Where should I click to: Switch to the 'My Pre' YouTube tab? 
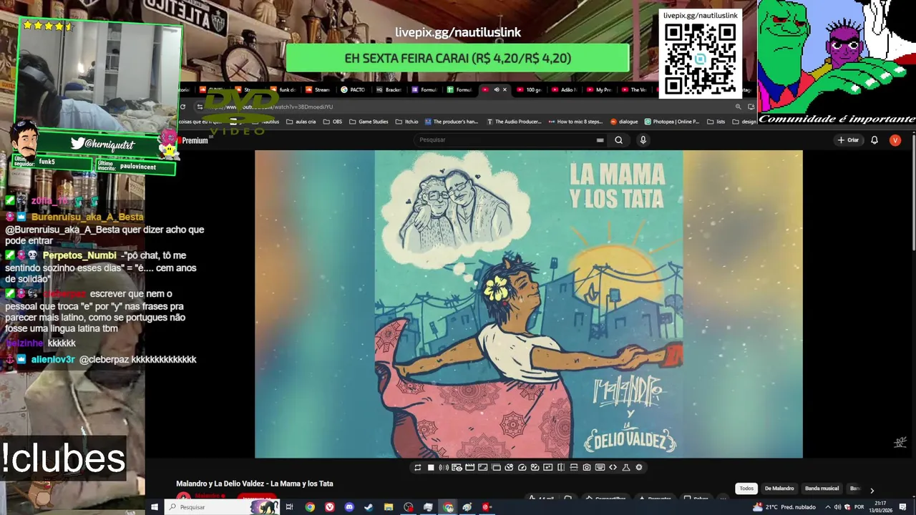point(599,90)
